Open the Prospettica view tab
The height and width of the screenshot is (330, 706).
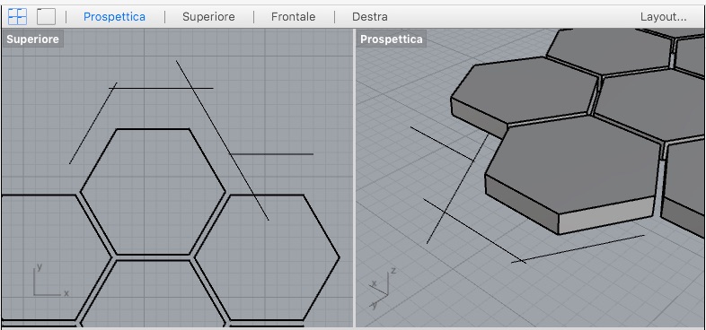[x=114, y=17]
